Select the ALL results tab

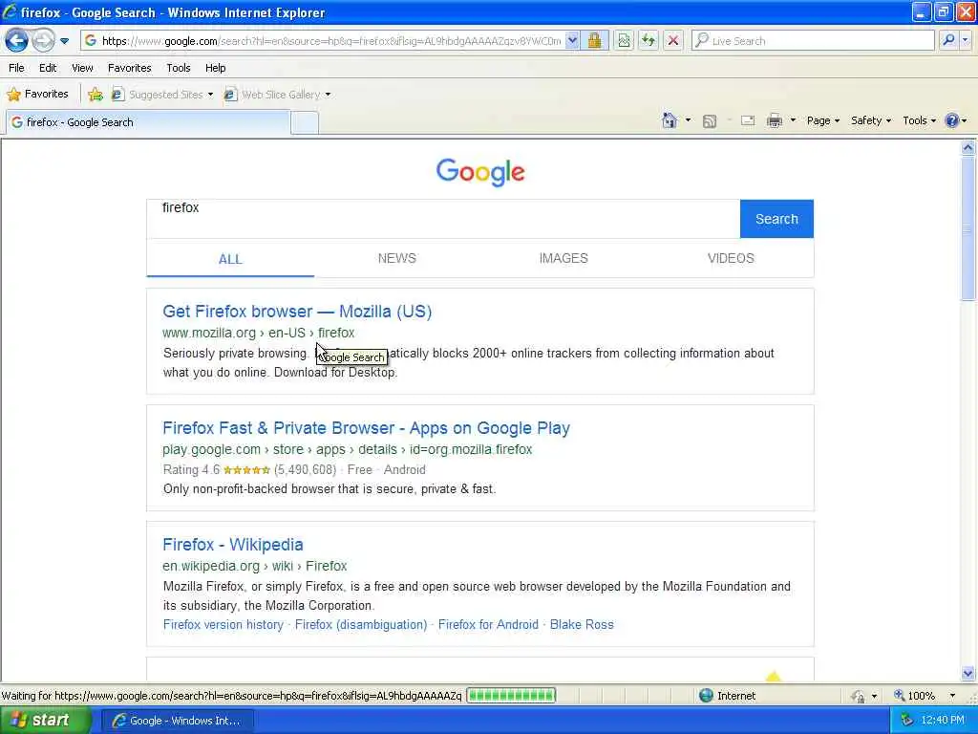tap(230, 259)
